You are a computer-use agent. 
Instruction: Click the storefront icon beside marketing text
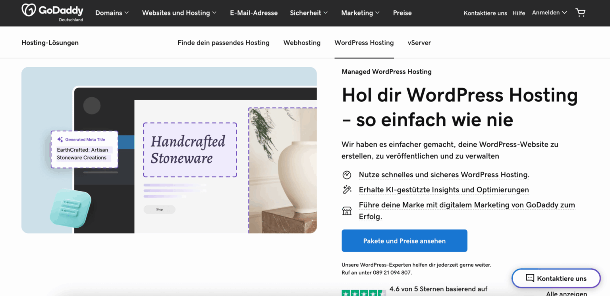[347, 211]
